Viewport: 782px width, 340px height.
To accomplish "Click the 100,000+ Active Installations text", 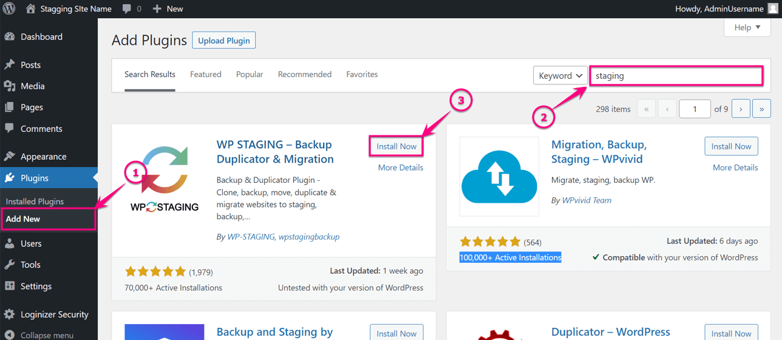I will (x=511, y=257).
